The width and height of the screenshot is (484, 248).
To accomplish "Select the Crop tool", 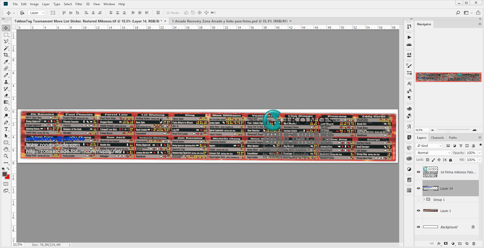I will 6,55.
